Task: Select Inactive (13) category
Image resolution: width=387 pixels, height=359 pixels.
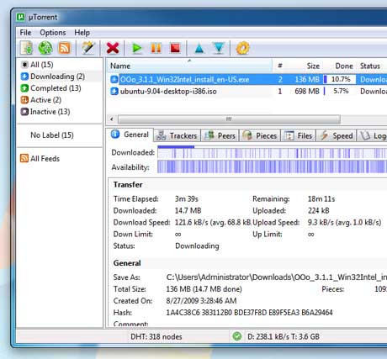Action: coord(45,112)
